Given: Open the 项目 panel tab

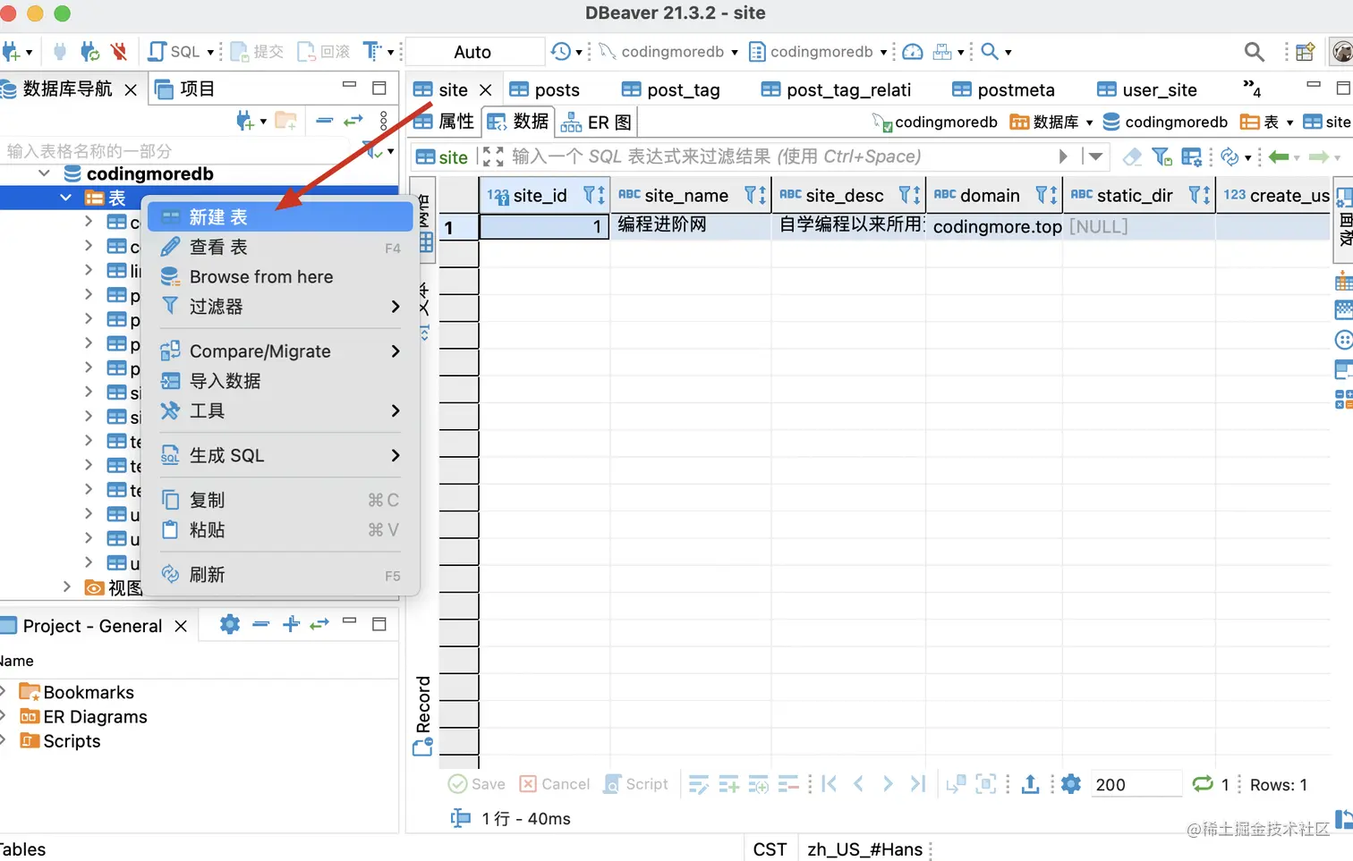Looking at the screenshot, I should (185, 89).
